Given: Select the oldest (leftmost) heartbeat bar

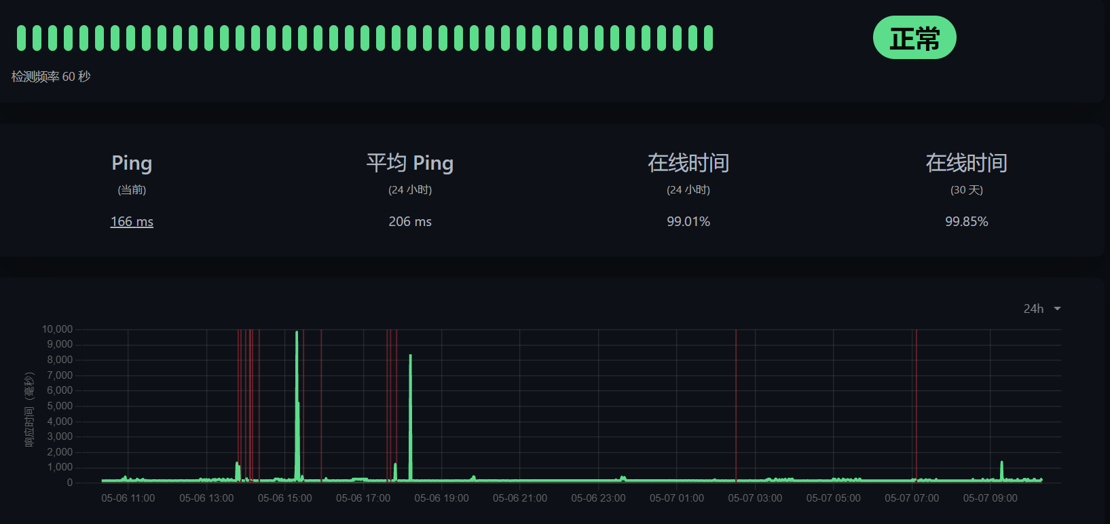Looking at the screenshot, I should (21, 38).
